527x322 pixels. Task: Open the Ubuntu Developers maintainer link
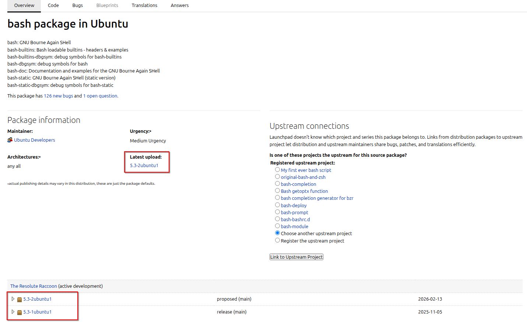35,140
